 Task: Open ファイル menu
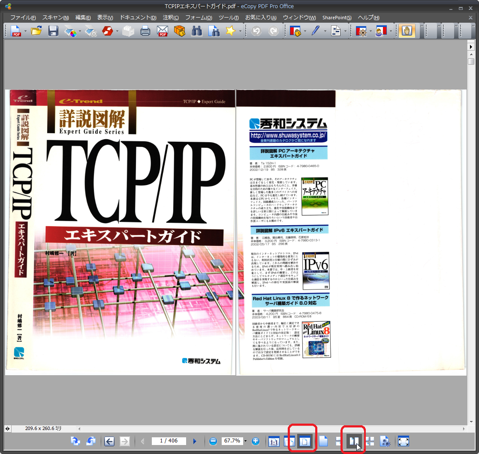[x=23, y=18]
